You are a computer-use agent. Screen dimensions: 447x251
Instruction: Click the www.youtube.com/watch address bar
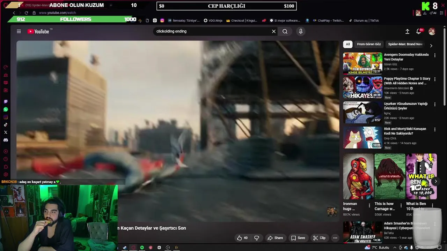pyautogui.click(x=57, y=13)
